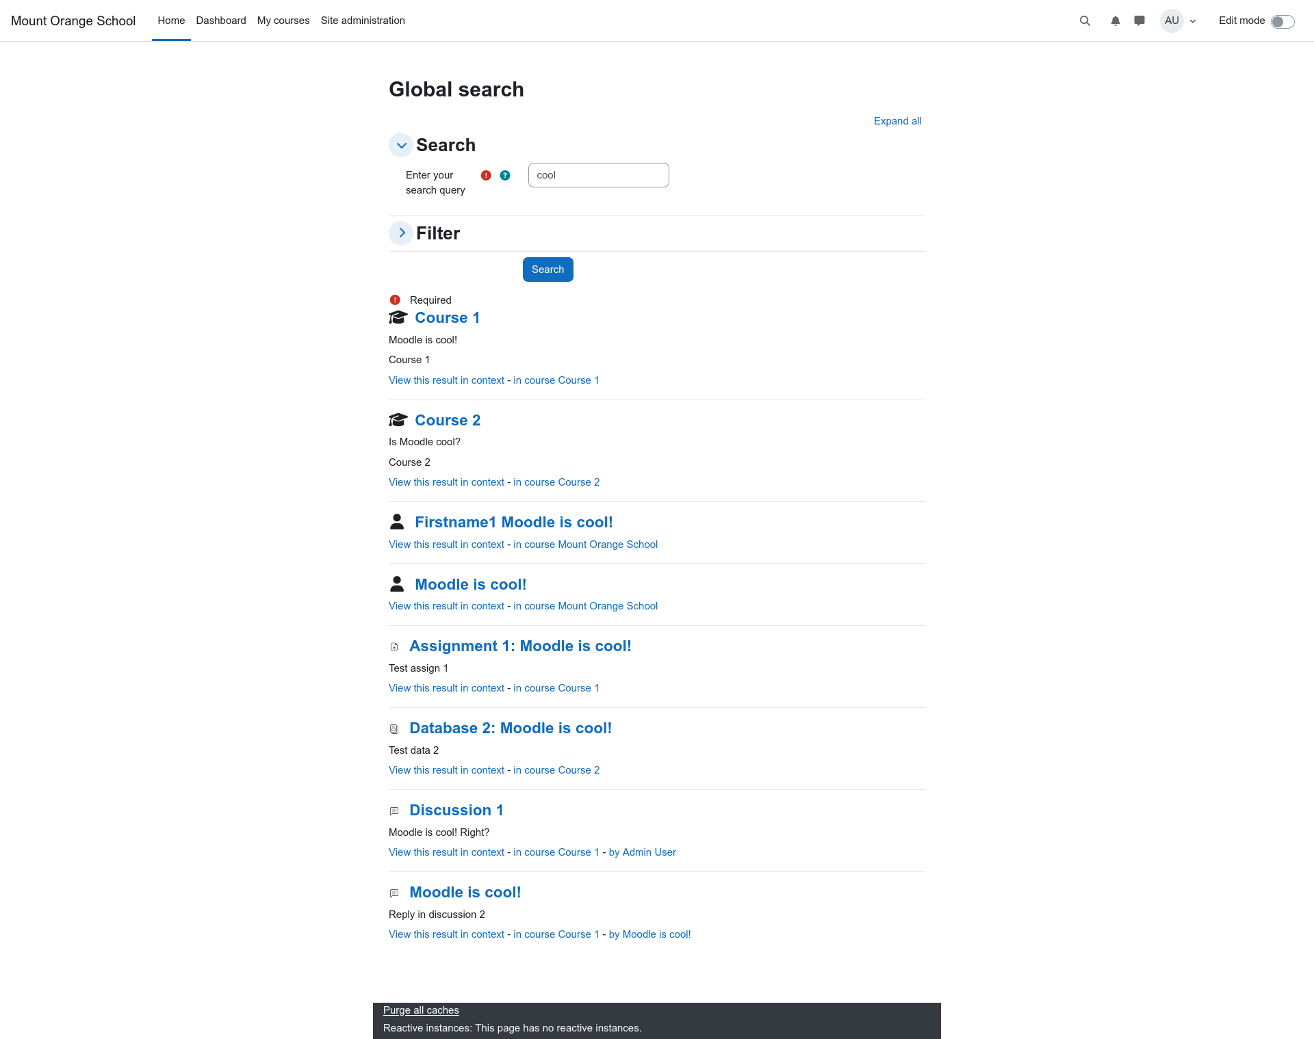Click Filter section heading

pos(438,233)
